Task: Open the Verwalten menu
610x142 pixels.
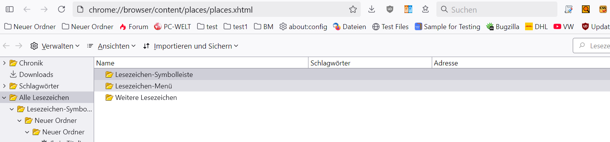Action: tap(55, 46)
